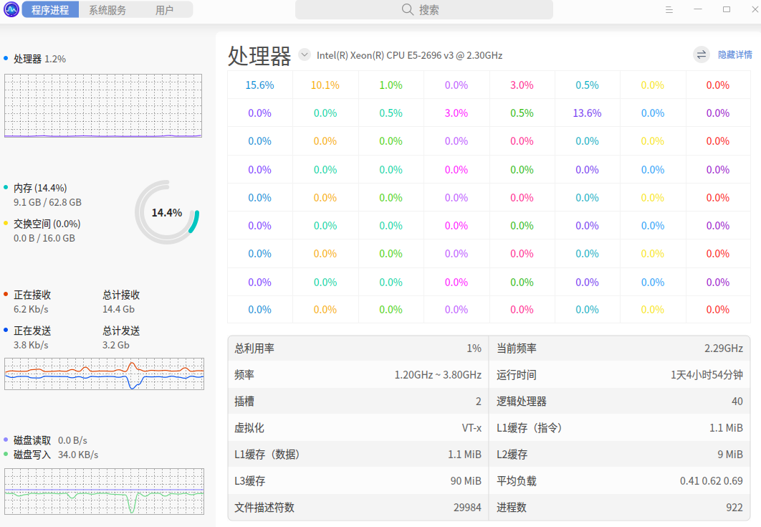This screenshot has height=527, width=761.
Task: Click the 14.4 Gb total received value
Action: [118, 309]
